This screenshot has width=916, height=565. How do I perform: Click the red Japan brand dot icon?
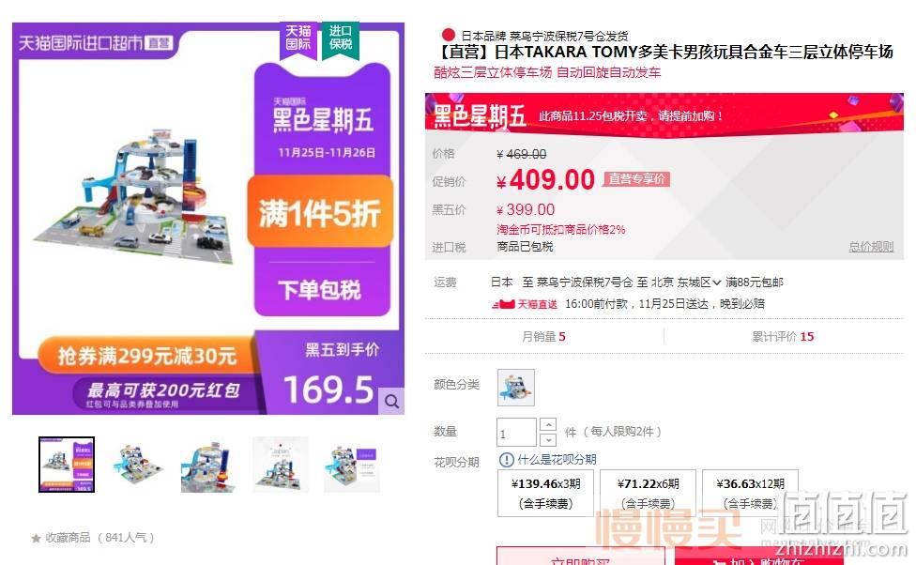click(449, 35)
